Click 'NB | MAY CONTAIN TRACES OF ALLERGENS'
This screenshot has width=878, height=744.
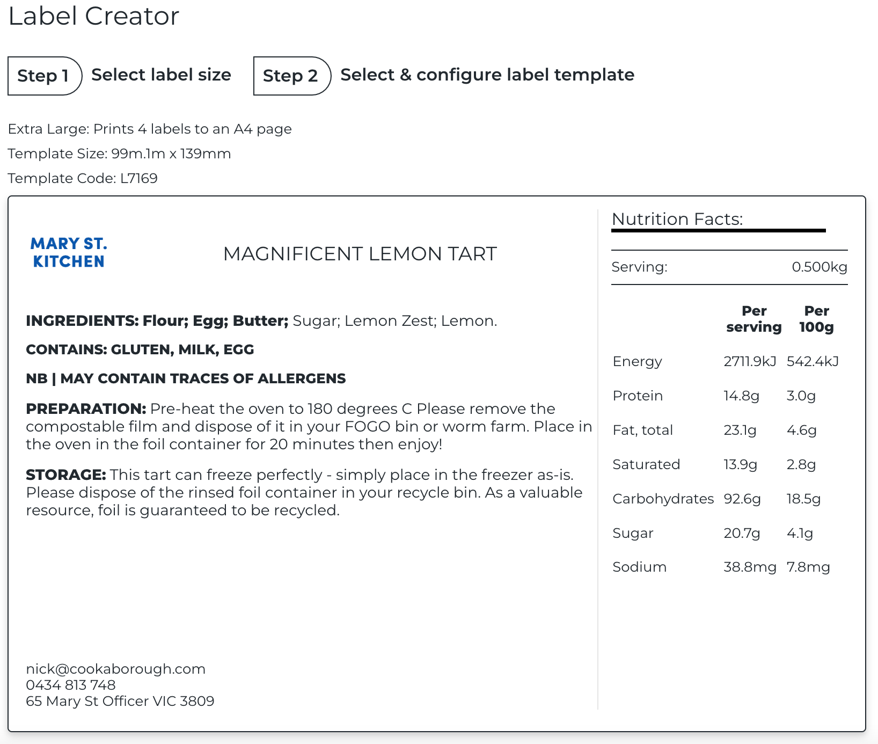coord(186,378)
